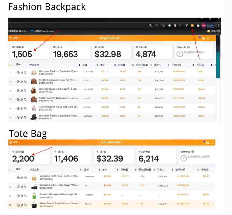Screen dimensions: 232x215
Task: Open the Vue2.0 bookmark in bookmarks bar
Action: pos(43,31)
